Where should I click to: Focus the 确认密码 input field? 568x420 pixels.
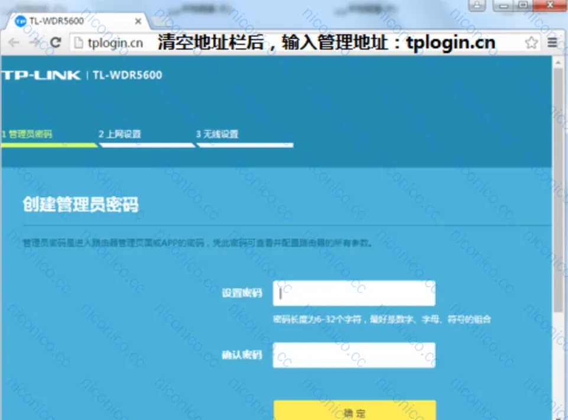click(x=354, y=355)
